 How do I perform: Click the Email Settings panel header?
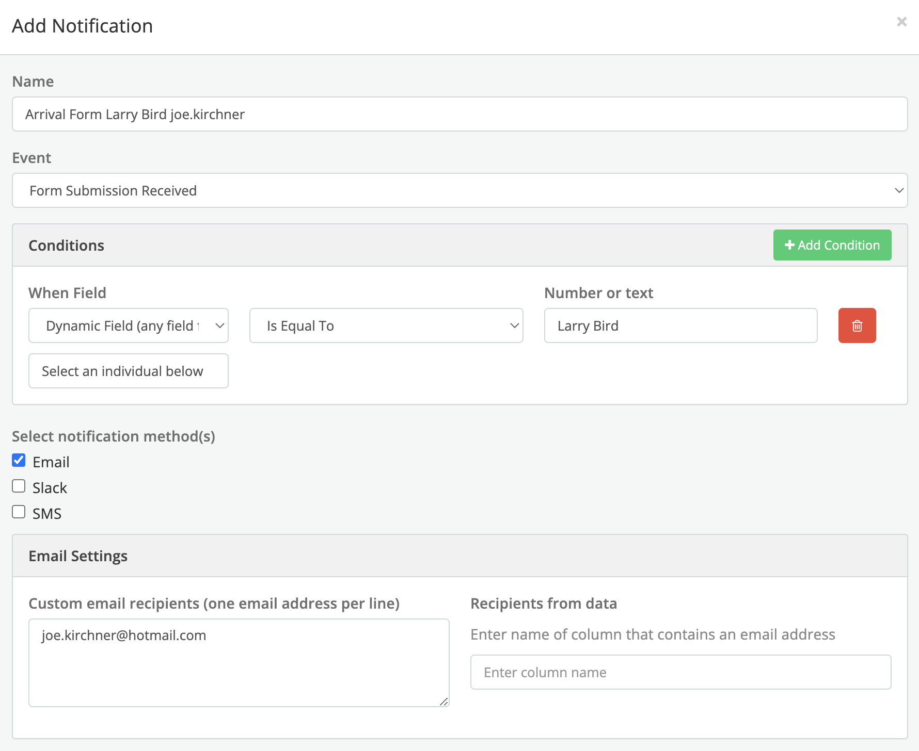click(78, 556)
